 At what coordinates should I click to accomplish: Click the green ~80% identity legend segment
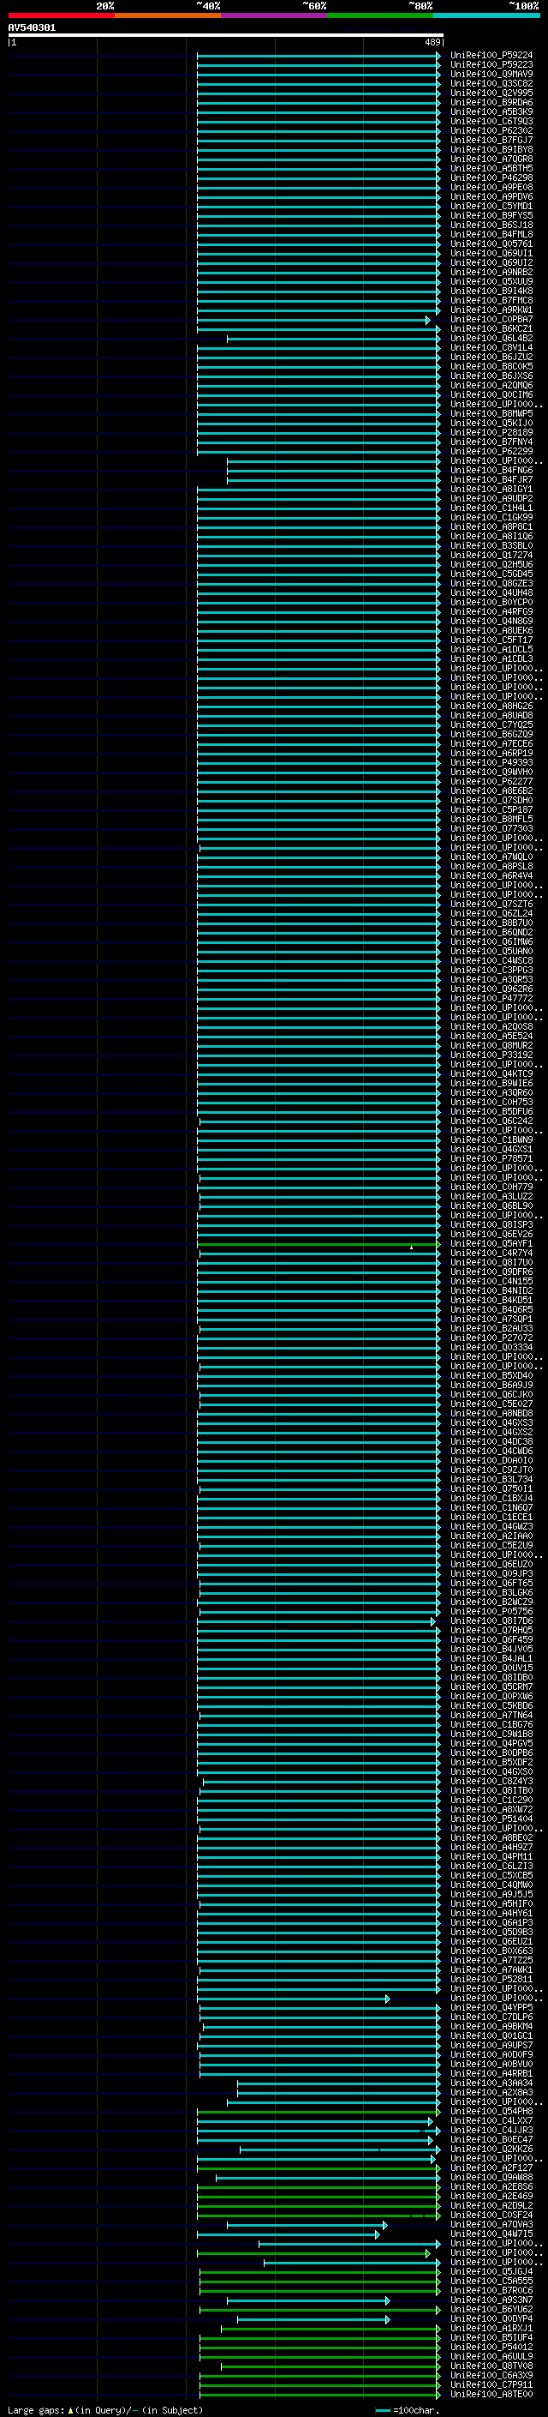pos(380,15)
